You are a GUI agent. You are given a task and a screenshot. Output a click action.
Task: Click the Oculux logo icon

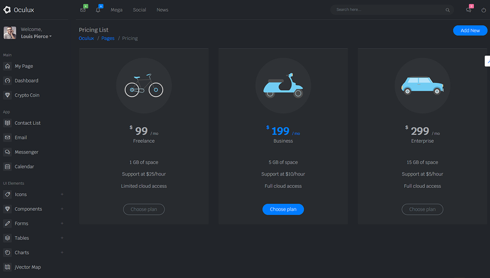pyautogui.click(x=7, y=10)
